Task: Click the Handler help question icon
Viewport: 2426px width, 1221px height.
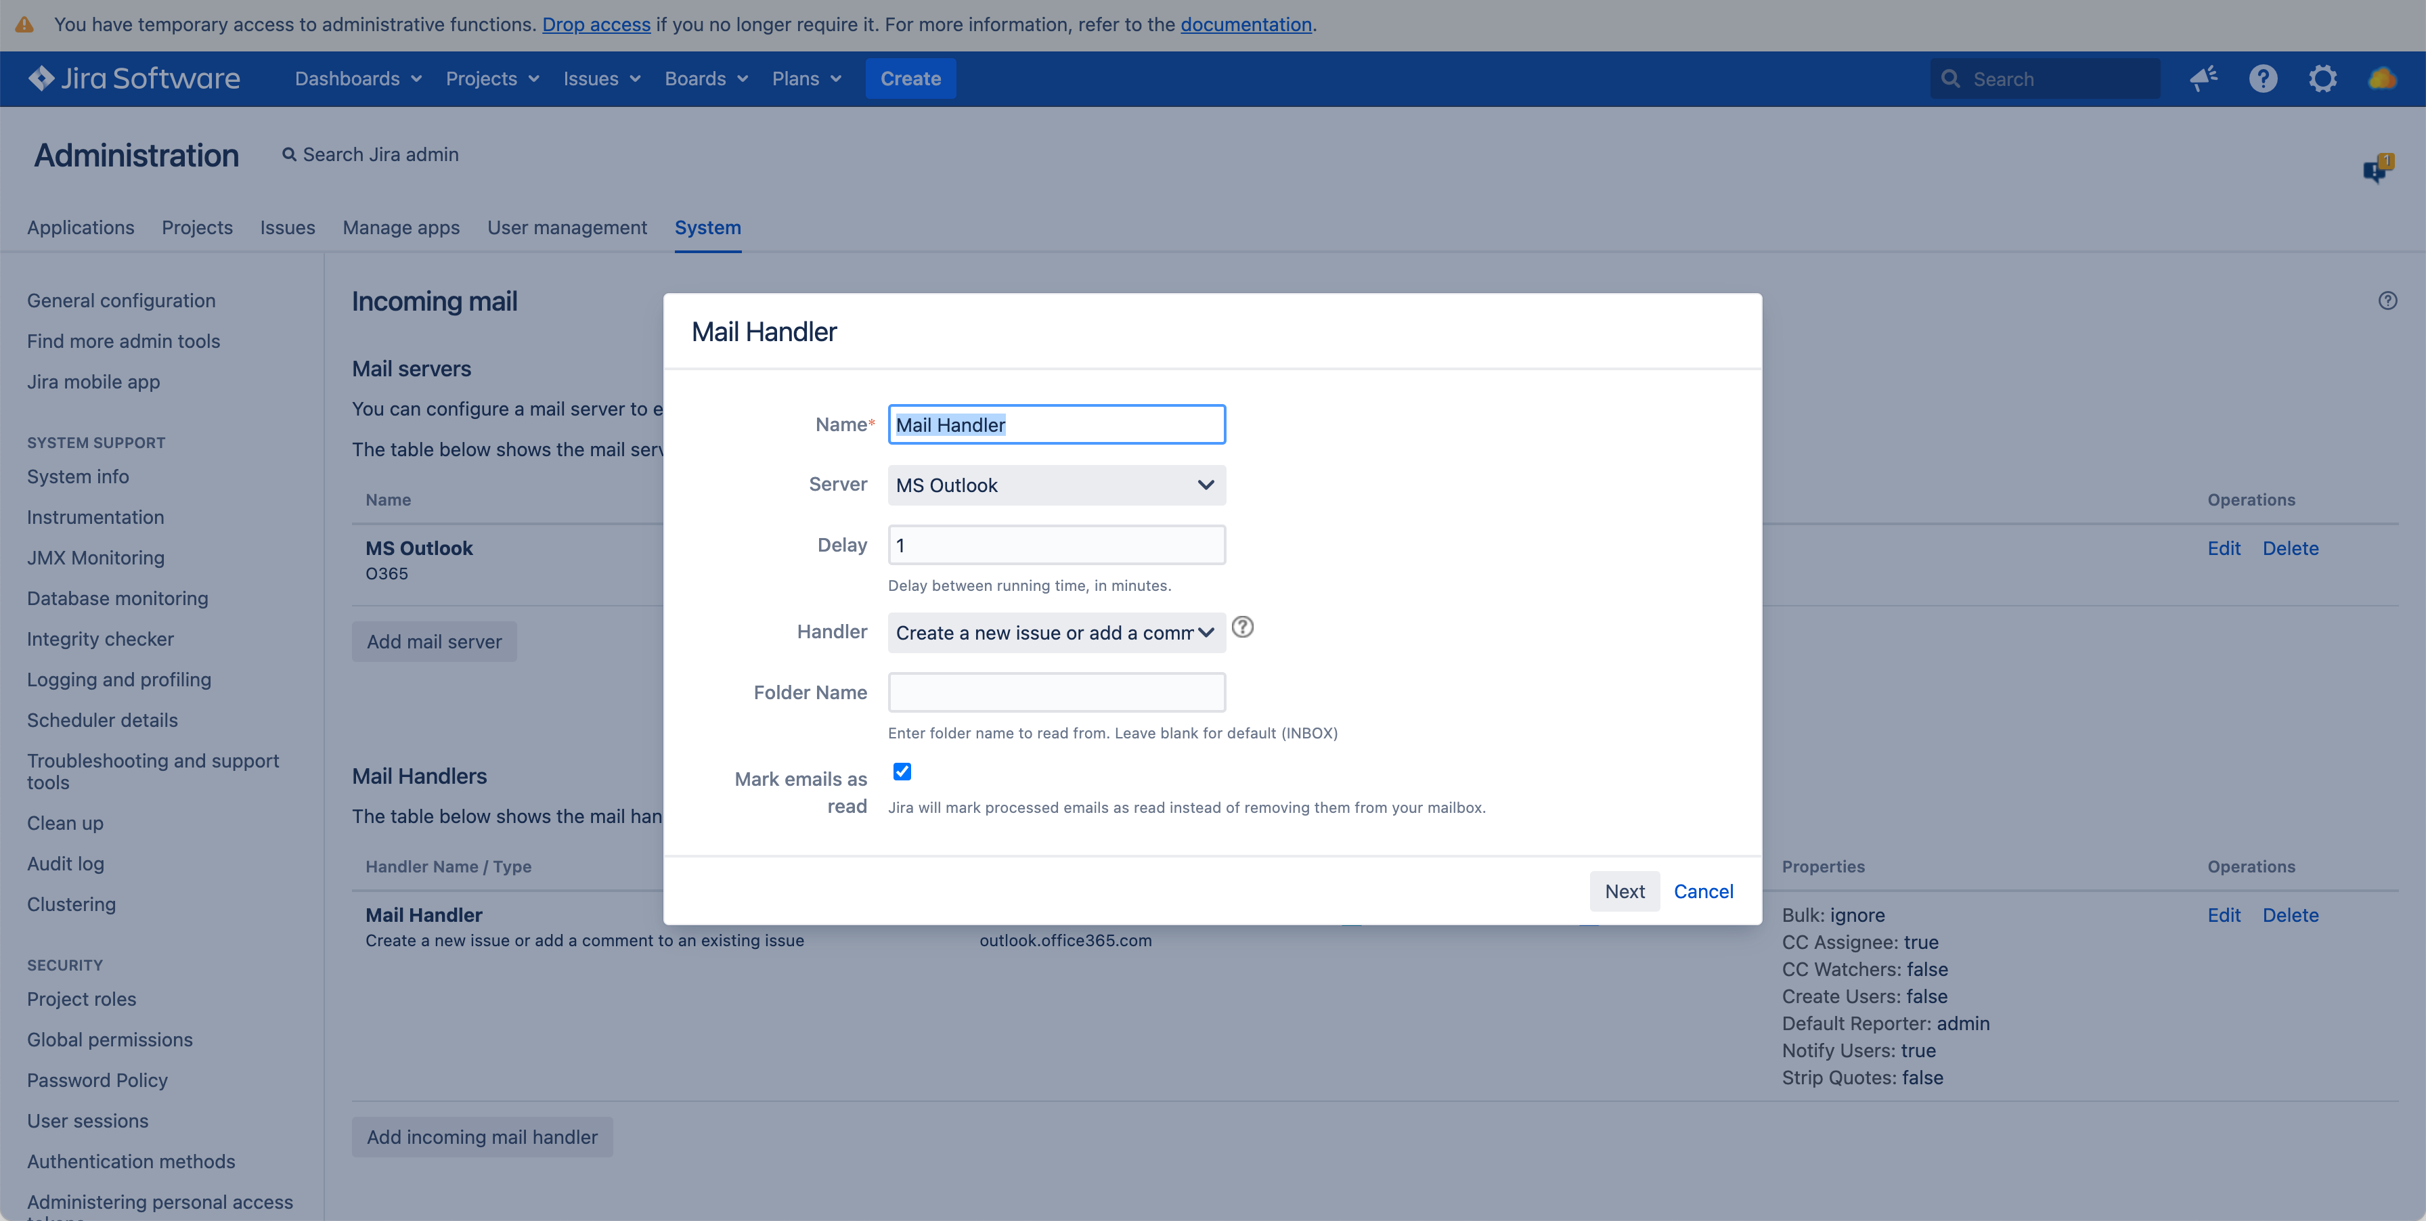Action: [x=1242, y=627]
